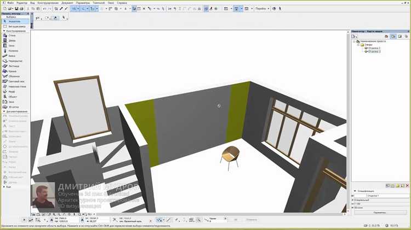Open the Teamwork menu
Viewport: 411px width, 230px height.
coord(99,3)
